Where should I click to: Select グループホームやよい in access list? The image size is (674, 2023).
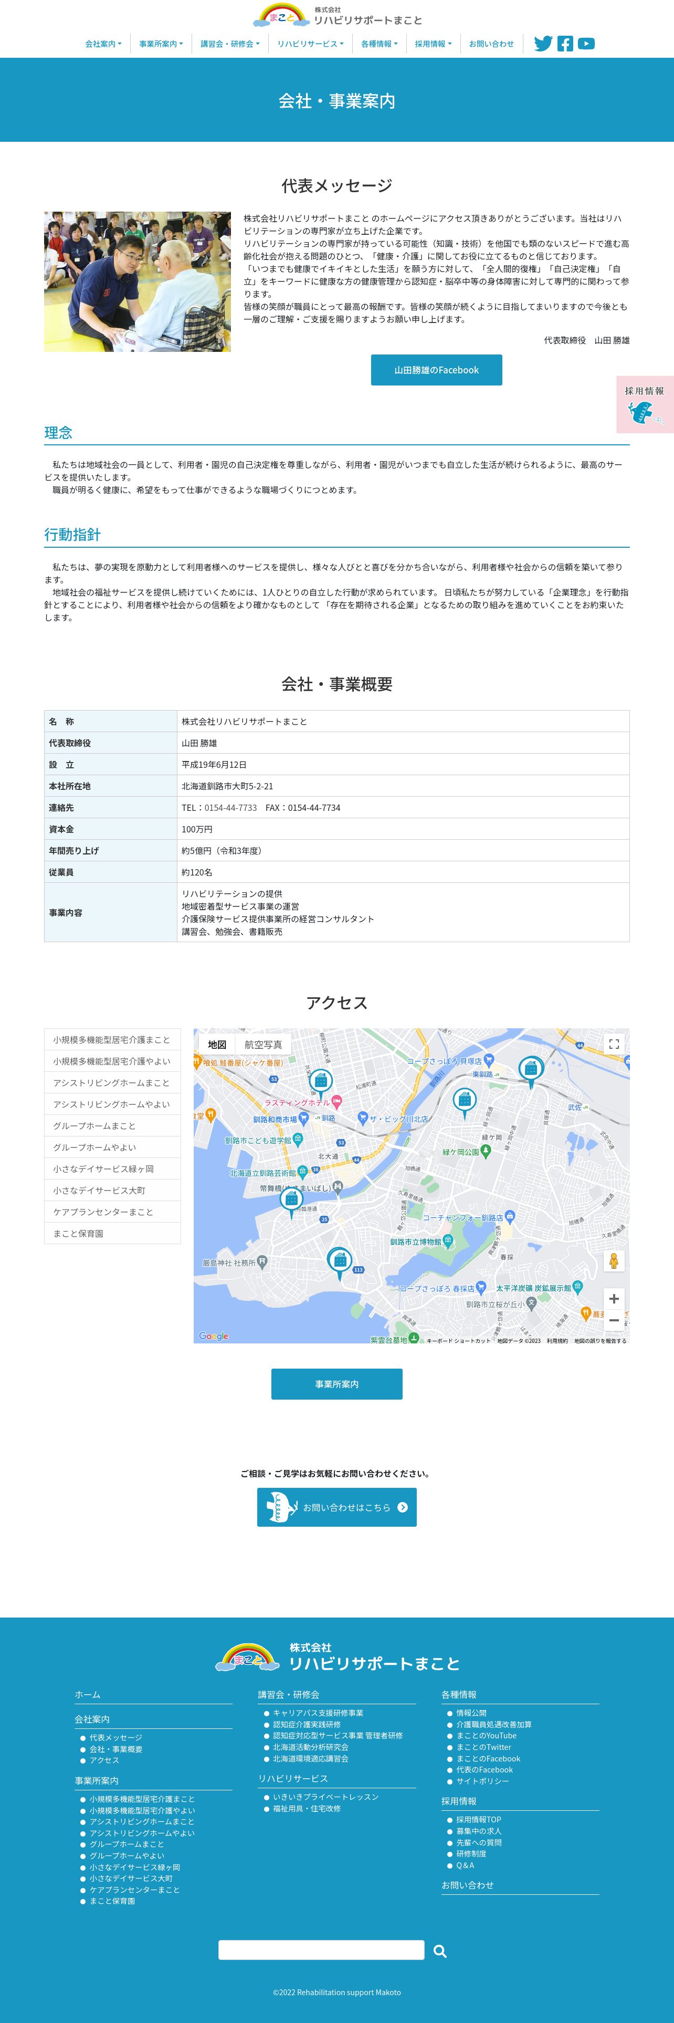[112, 1148]
